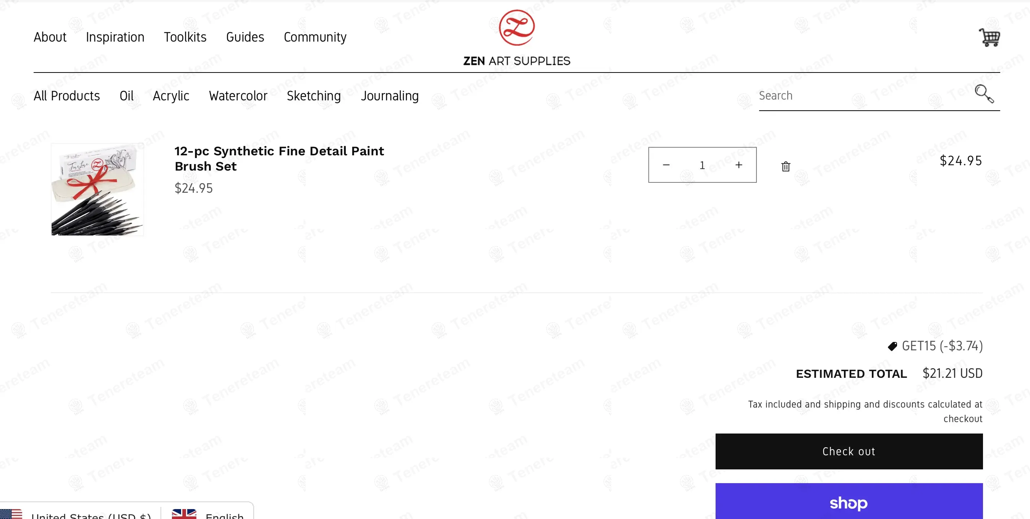The image size is (1030, 519).
Task: Browse the Acrylic category
Action: (171, 96)
